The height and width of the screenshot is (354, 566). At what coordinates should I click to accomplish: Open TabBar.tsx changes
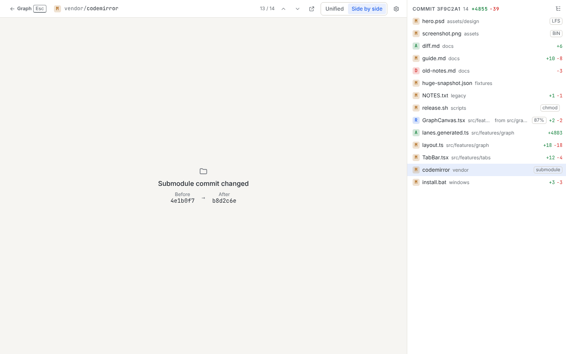(486, 158)
